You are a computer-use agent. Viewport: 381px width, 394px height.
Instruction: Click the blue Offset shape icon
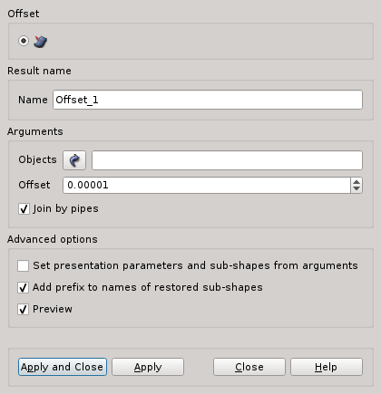[x=40, y=42]
